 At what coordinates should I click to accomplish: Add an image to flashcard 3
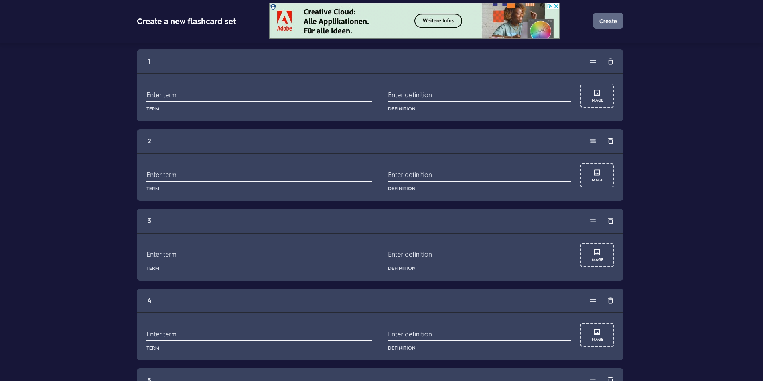click(x=597, y=255)
